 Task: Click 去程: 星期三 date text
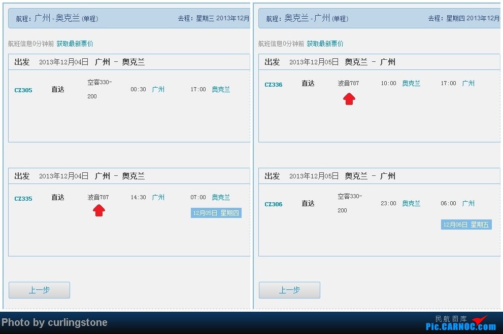[214, 18]
